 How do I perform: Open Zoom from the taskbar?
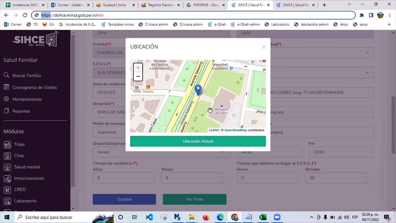click(277, 217)
